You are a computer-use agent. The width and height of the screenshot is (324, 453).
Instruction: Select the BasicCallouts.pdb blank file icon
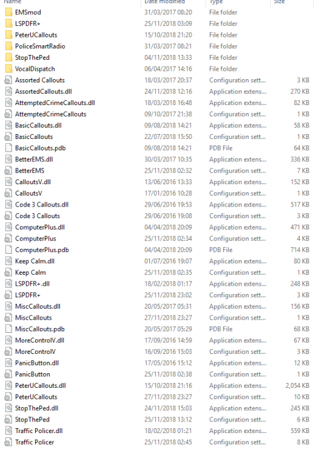tap(8, 148)
